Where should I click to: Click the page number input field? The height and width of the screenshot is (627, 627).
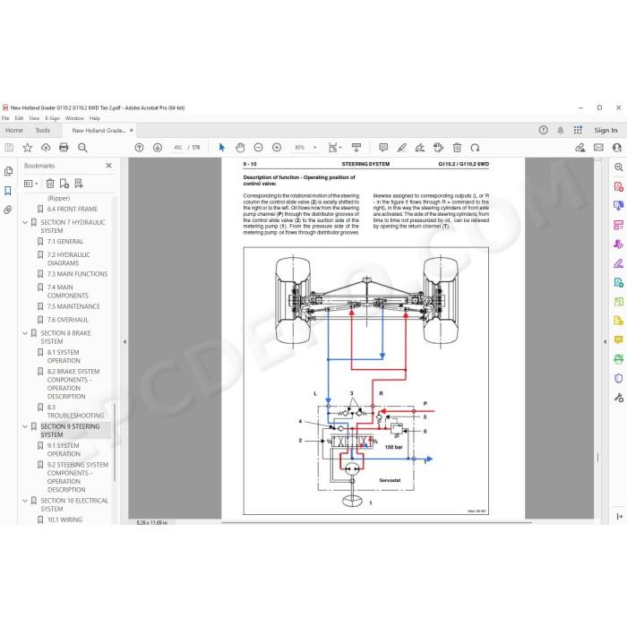pyautogui.click(x=178, y=148)
